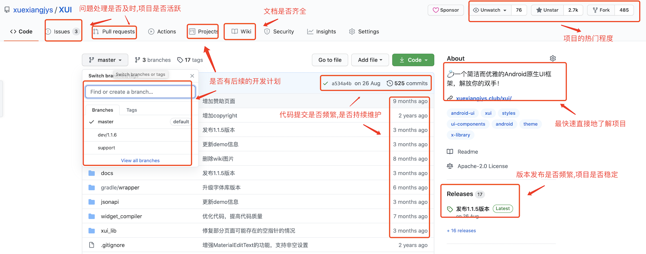The width and height of the screenshot is (646, 254).
Task: Open the green Code download dropdown
Action: click(413, 60)
